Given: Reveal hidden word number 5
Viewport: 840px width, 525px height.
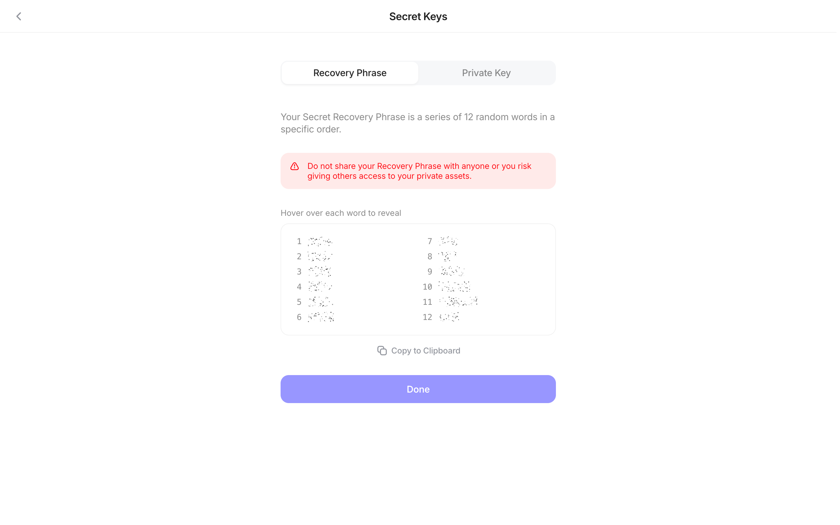Looking at the screenshot, I should [x=322, y=303].
